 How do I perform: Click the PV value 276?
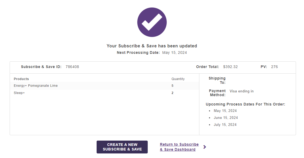(274, 67)
